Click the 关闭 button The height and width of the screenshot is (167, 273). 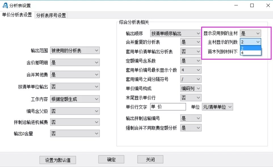[150, 159]
